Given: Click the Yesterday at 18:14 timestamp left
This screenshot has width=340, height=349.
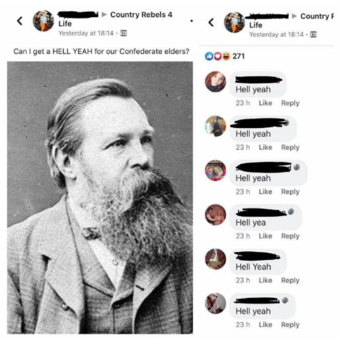Looking at the screenshot, I should click(x=86, y=34).
